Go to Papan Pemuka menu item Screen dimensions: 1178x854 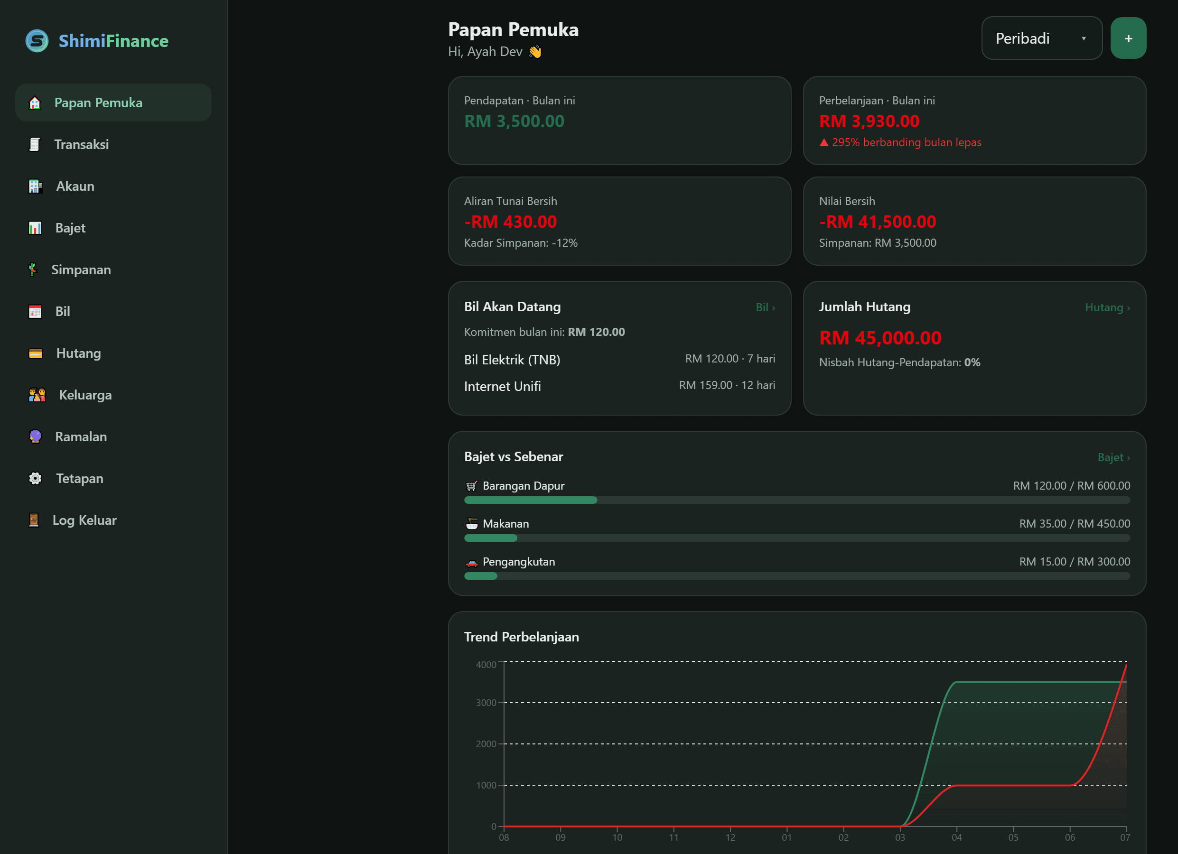coord(113,103)
